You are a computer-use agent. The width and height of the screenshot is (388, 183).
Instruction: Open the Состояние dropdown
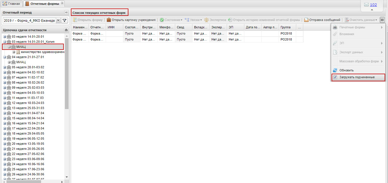pos(171,20)
